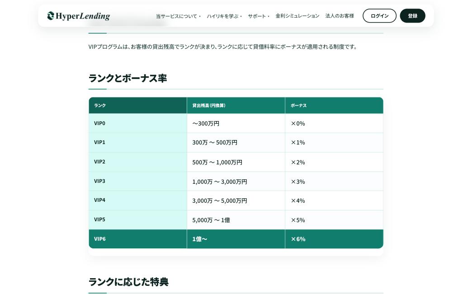This screenshot has height=294, width=472.
Task: Click the 500万 〜 1,000万円 cell
Action: coord(236,162)
